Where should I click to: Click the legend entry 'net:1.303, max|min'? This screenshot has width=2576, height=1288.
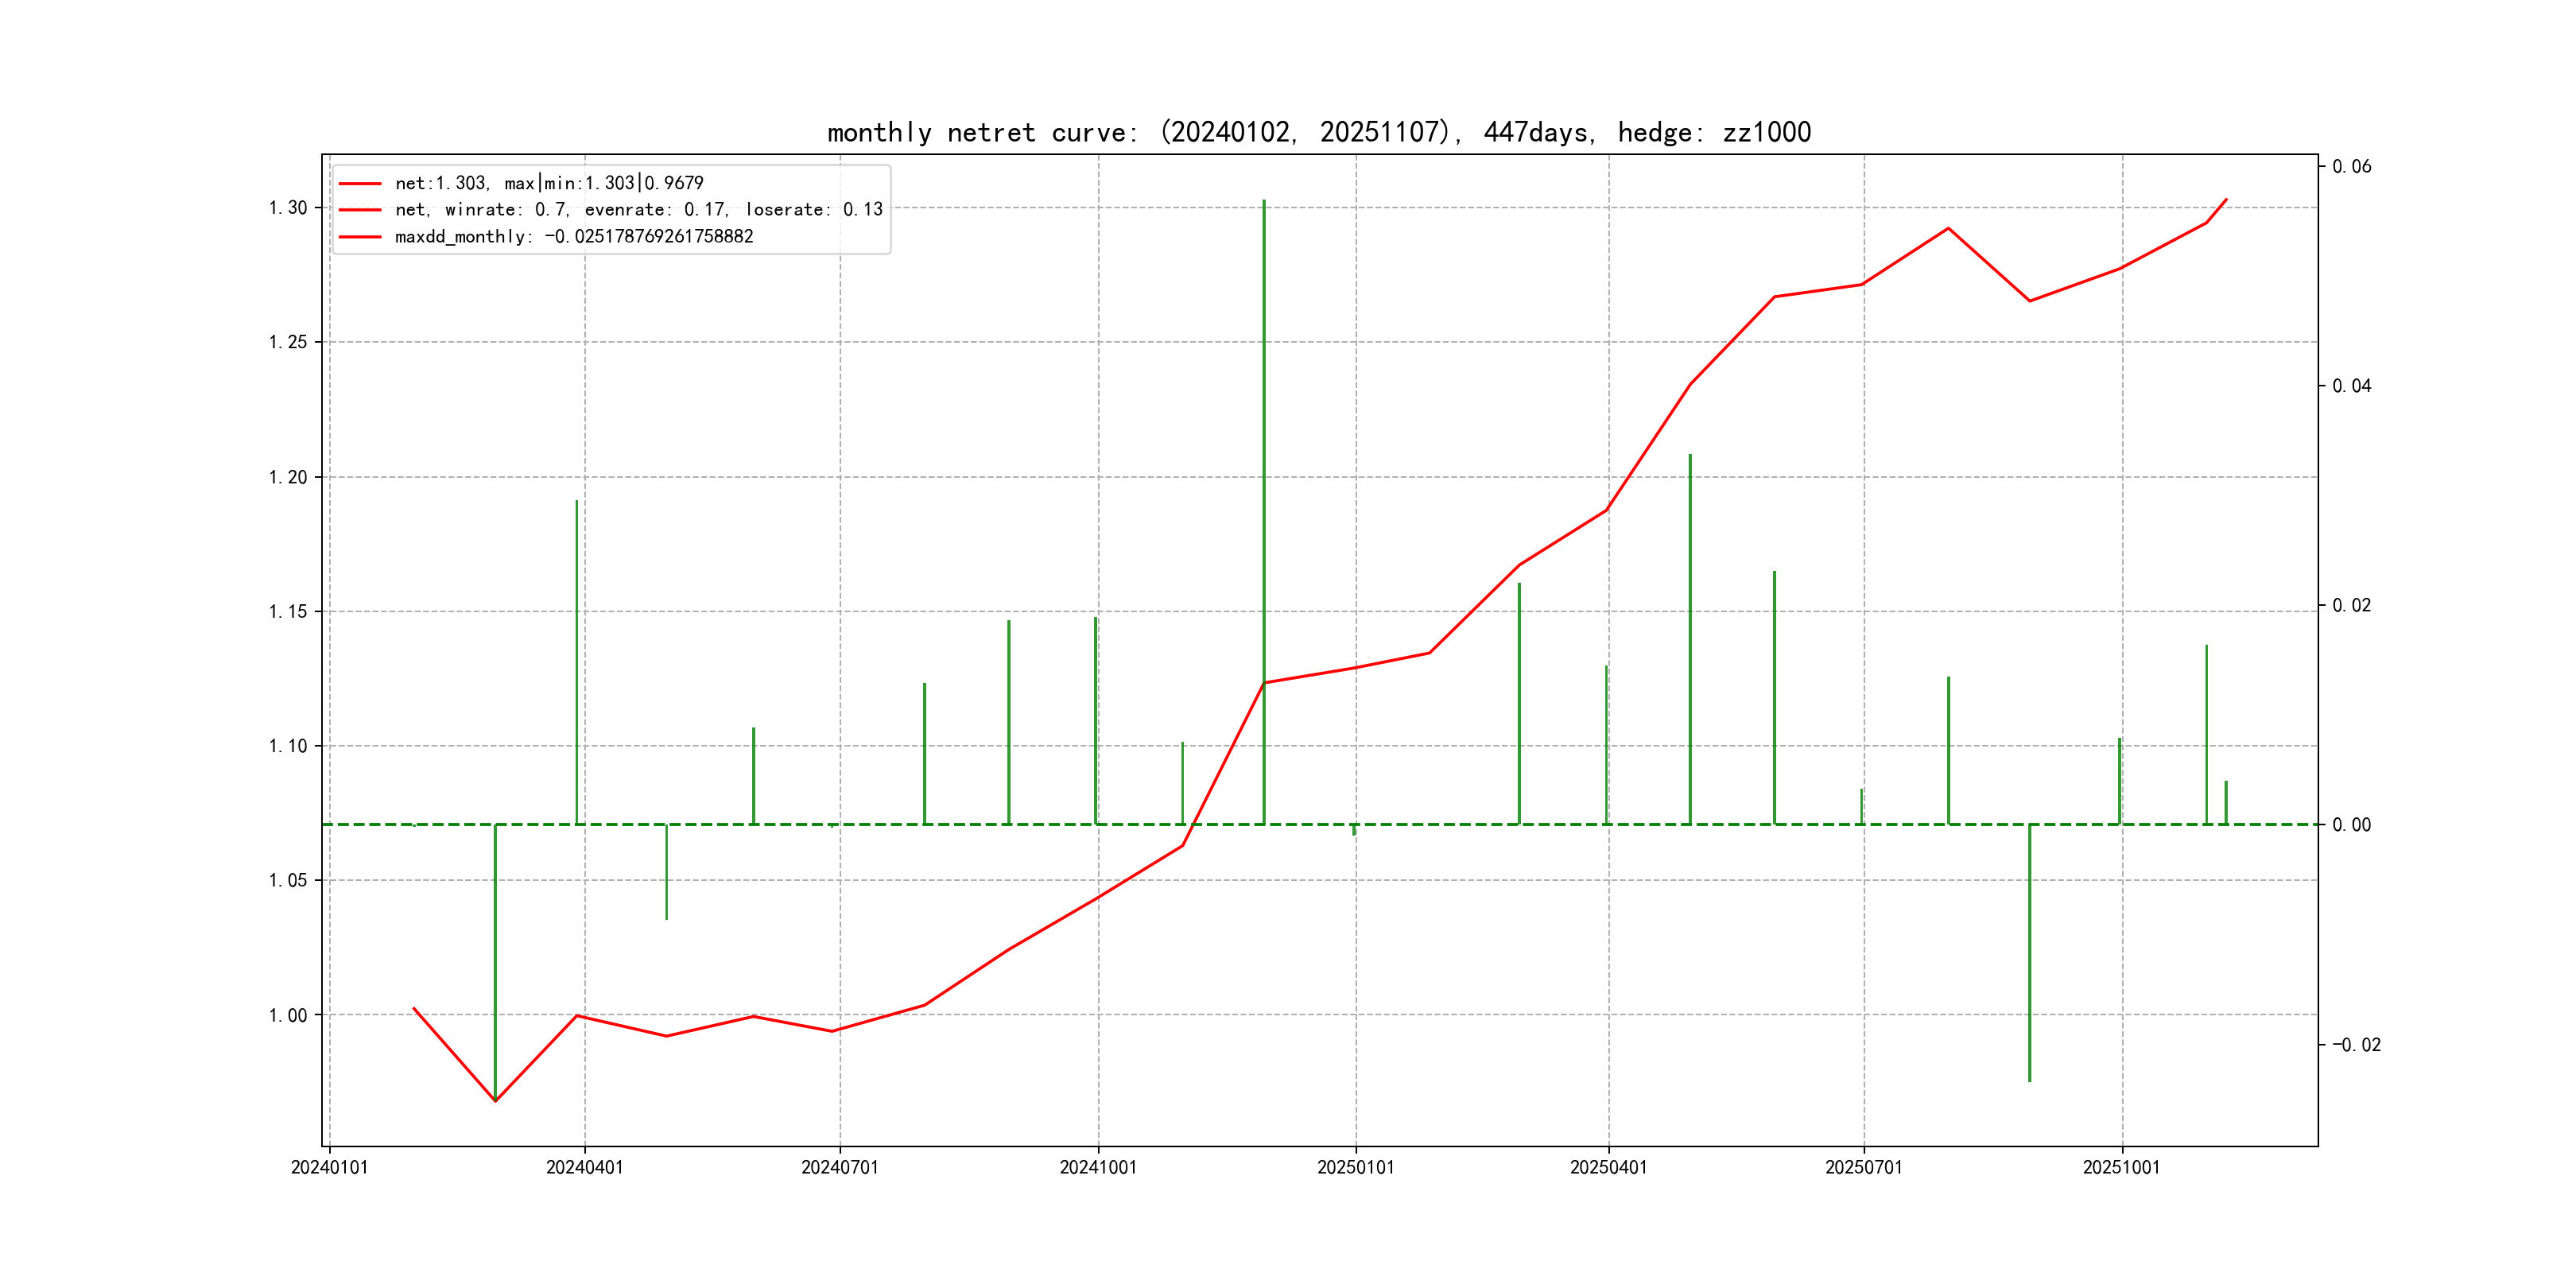(549, 183)
